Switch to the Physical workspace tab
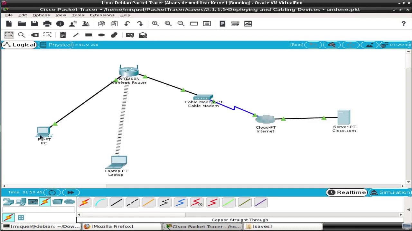The height and width of the screenshot is (231, 412). click(x=56, y=45)
